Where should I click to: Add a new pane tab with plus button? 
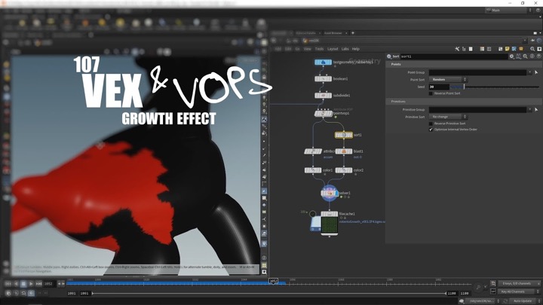(353, 33)
